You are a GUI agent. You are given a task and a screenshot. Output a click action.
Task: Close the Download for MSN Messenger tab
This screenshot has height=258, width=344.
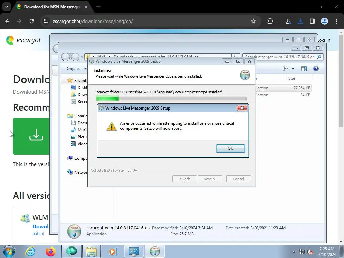tap(86, 7)
